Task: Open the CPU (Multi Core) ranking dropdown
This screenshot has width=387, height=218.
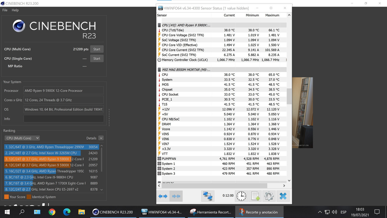Action: tap(22, 138)
